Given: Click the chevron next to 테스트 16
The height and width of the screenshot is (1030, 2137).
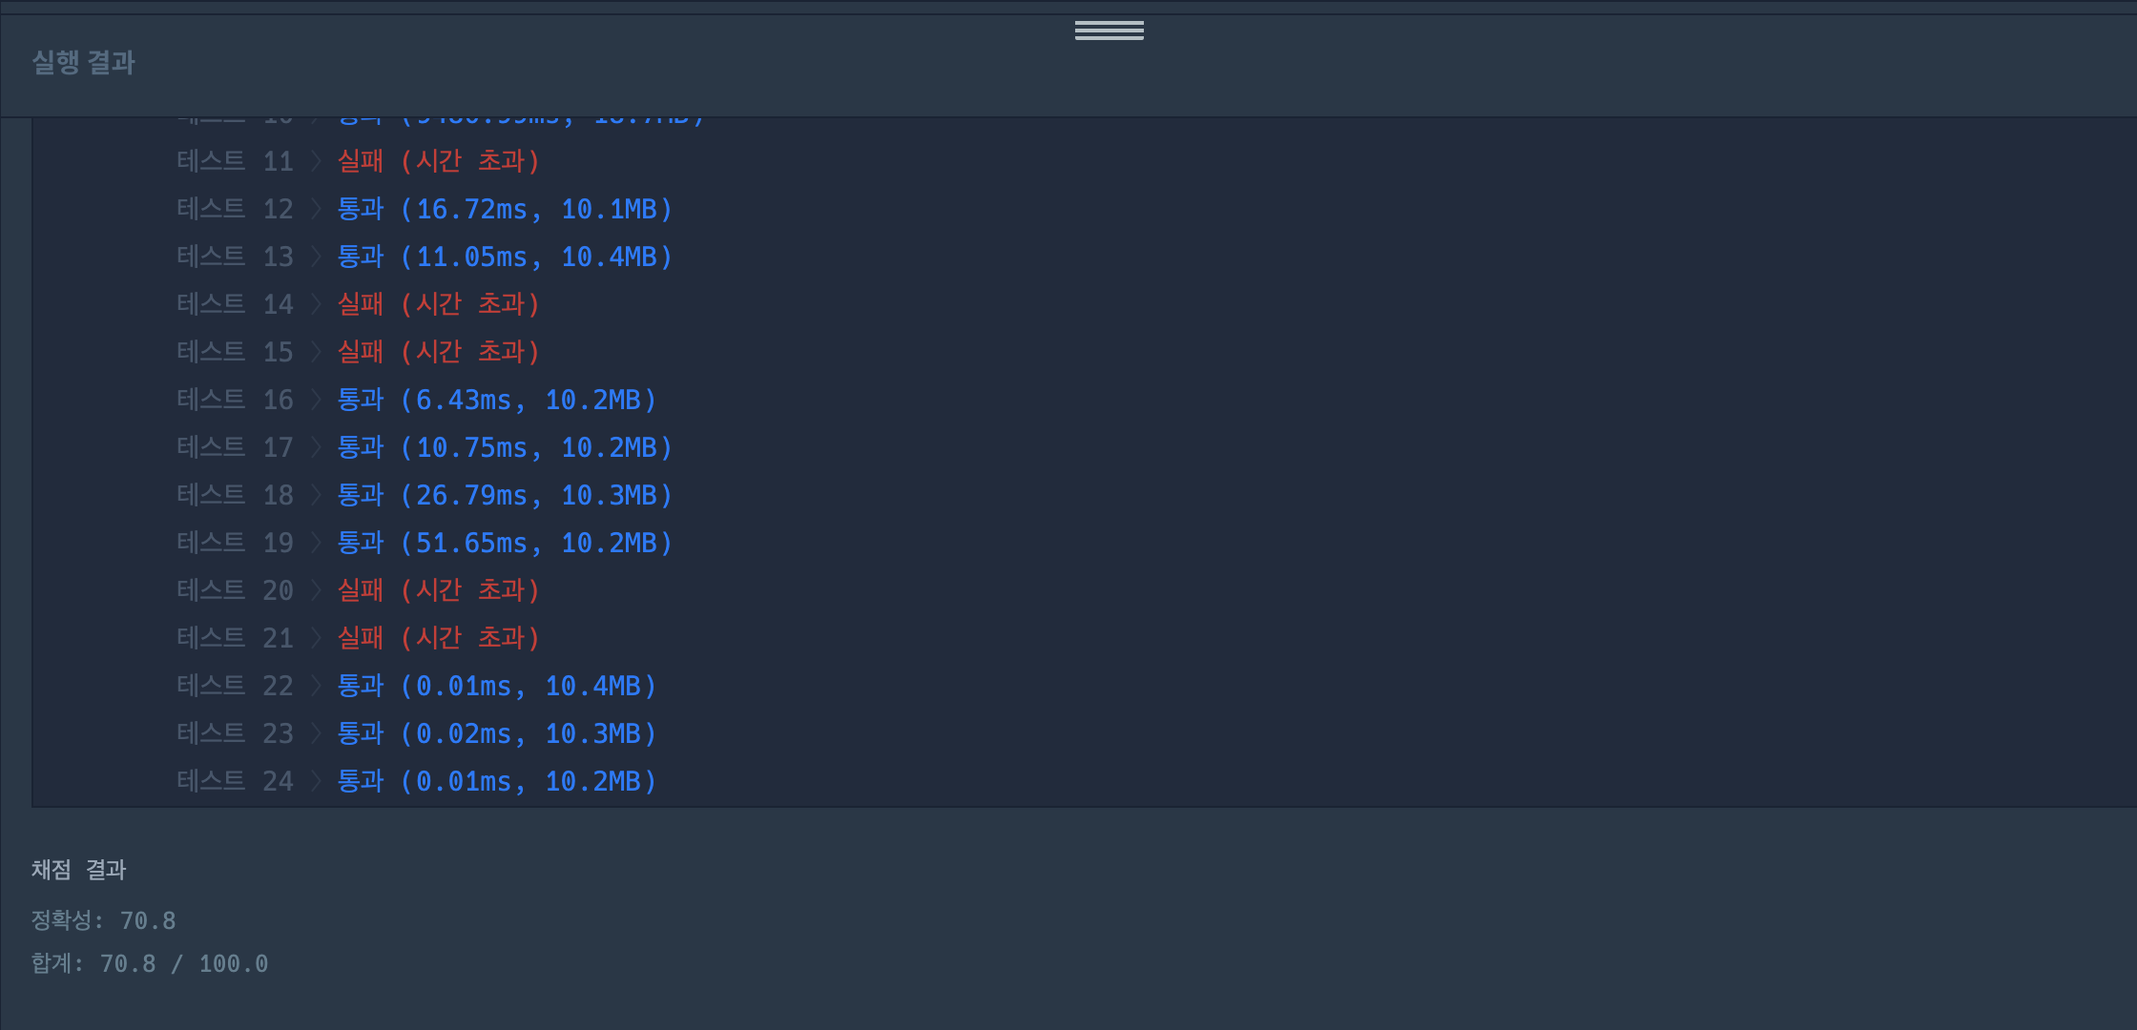Looking at the screenshot, I should click(316, 400).
